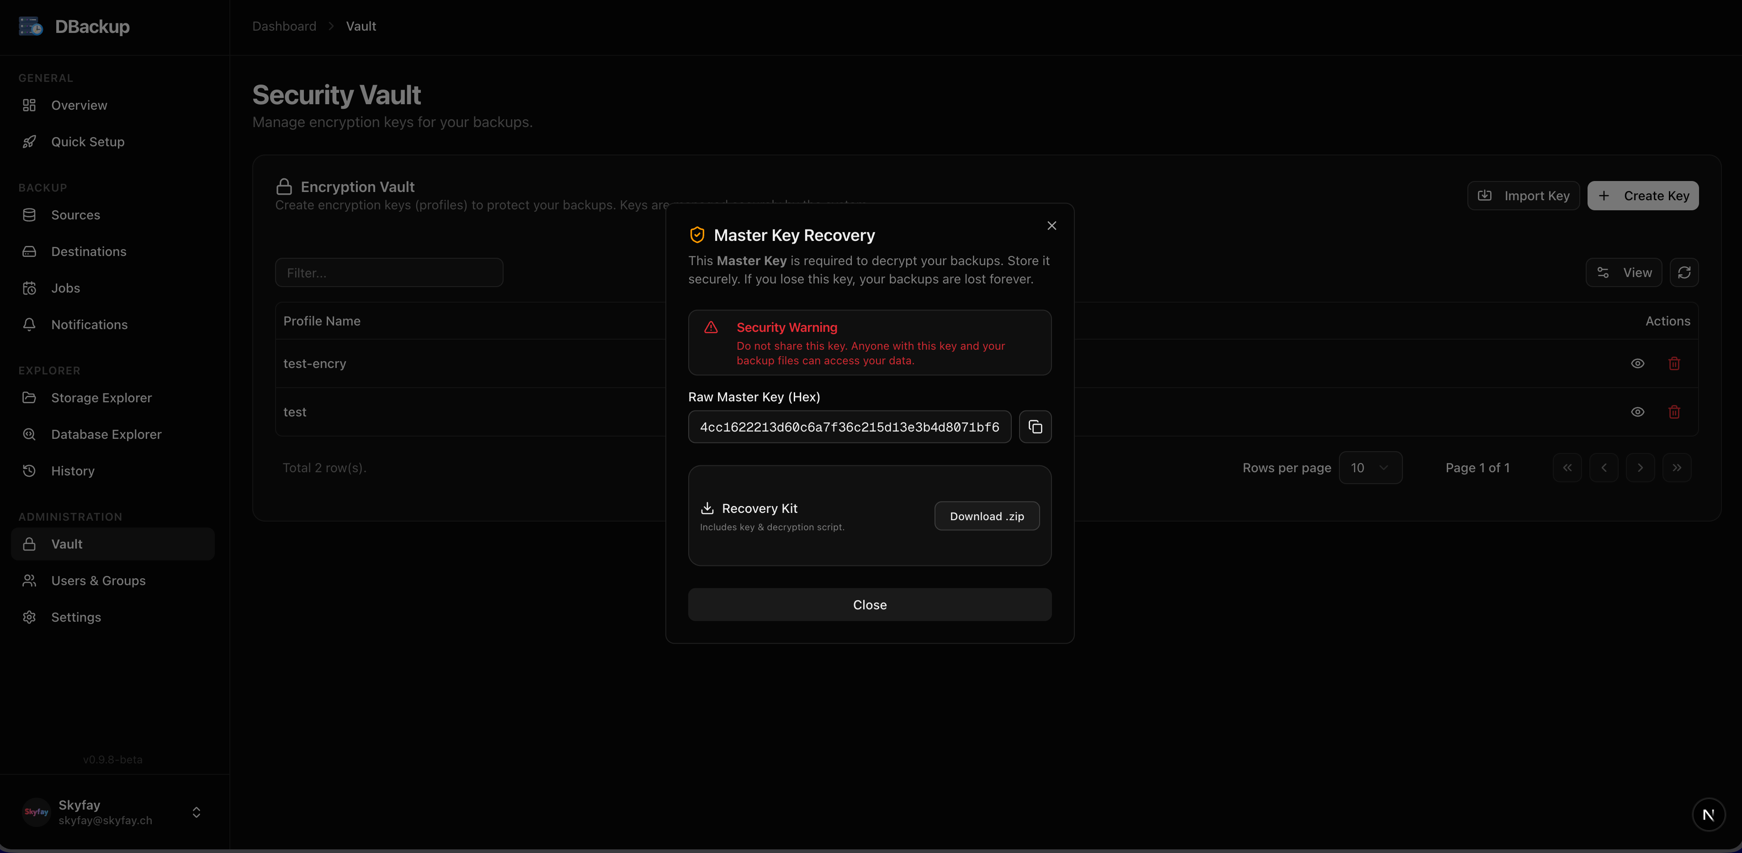Reveal key for test profile via eye icon
Image resolution: width=1742 pixels, height=853 pixels.
coord(1637,412)
